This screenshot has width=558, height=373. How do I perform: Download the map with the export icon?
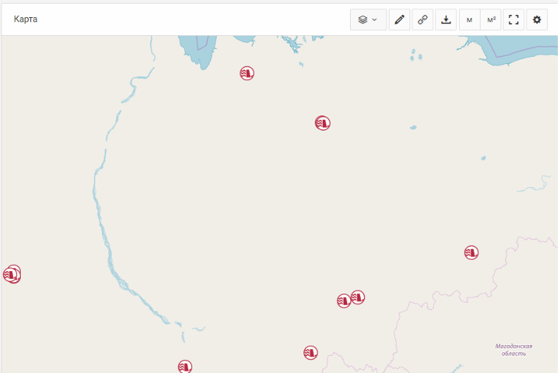(x=446, y=19)
